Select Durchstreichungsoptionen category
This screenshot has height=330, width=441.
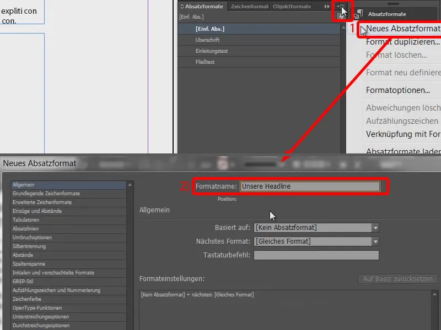pyautogui.click(x=68, y=326)
